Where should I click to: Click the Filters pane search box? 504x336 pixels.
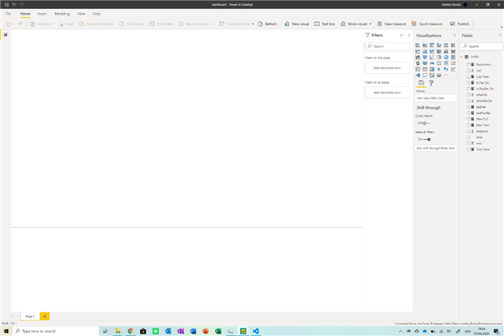(x=388, y=46)
